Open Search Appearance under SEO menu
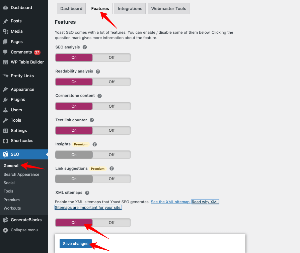 pyautogui.click(x=21, y=174)
